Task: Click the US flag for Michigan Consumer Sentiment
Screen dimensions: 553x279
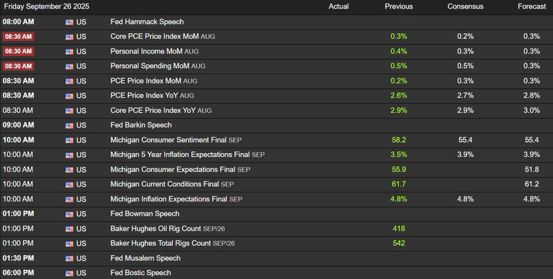Action: pos(69,140)
